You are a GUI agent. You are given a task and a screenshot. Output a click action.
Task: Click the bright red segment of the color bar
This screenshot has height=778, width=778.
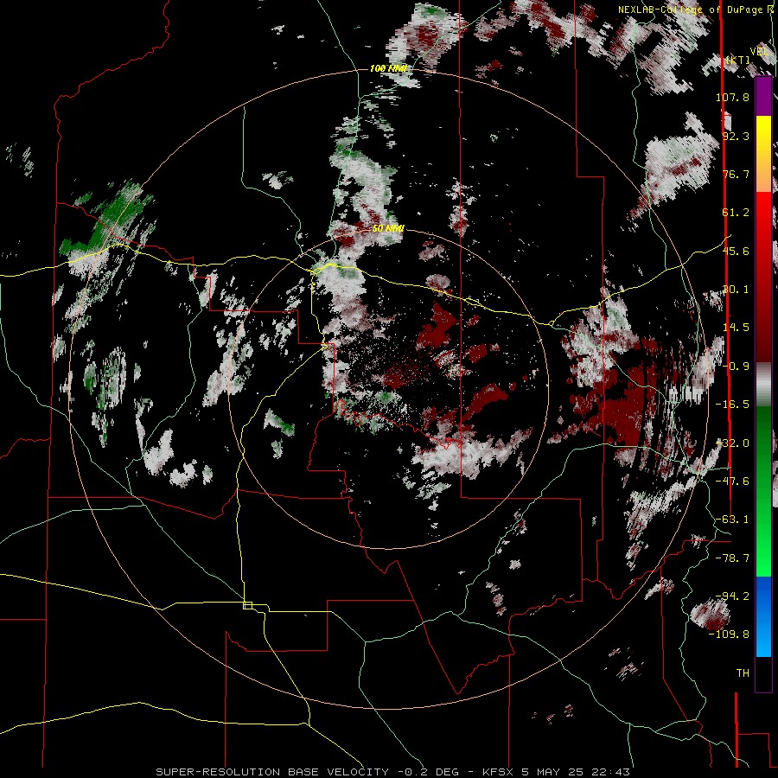point(763,220)
